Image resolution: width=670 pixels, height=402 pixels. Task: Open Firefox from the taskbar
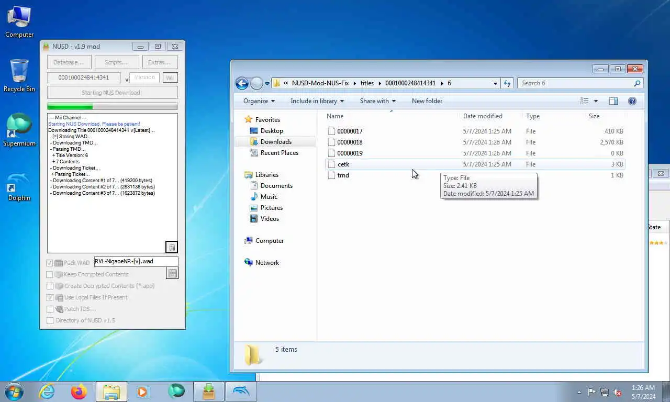(x=79, y=392)
